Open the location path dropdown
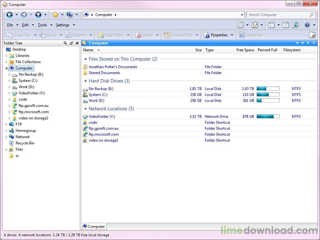This screenshot has height=240, width=320. point(242,15)
